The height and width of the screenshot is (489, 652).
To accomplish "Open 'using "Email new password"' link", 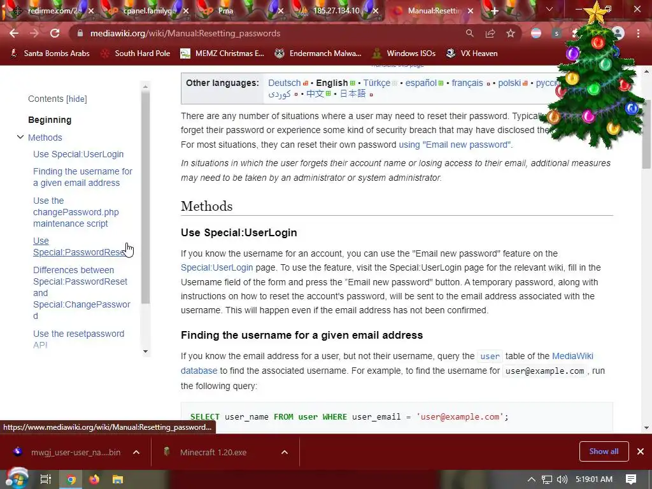I will click(455, 145).
